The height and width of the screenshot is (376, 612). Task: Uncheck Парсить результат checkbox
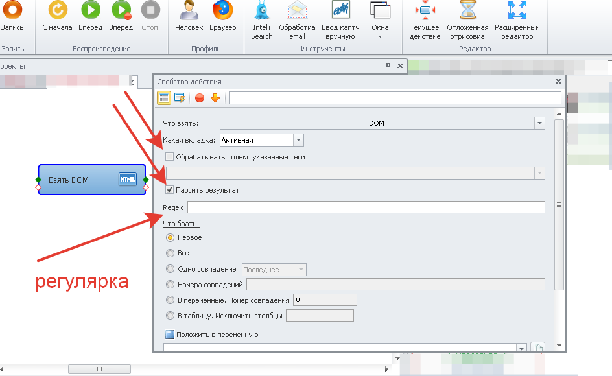(169, 190)
